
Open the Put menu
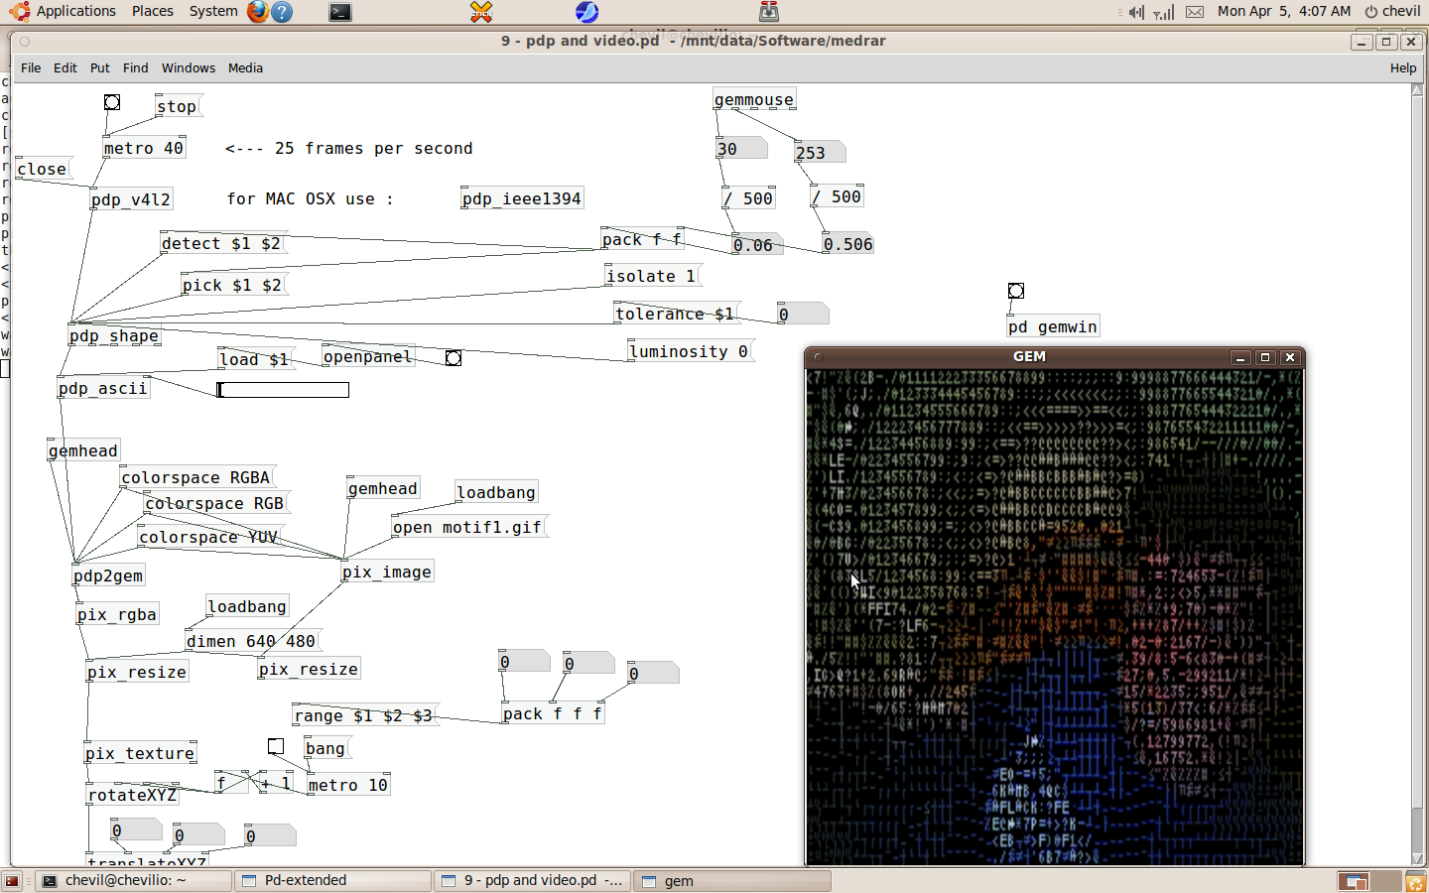pyautogui.click(x=99, y=67)
